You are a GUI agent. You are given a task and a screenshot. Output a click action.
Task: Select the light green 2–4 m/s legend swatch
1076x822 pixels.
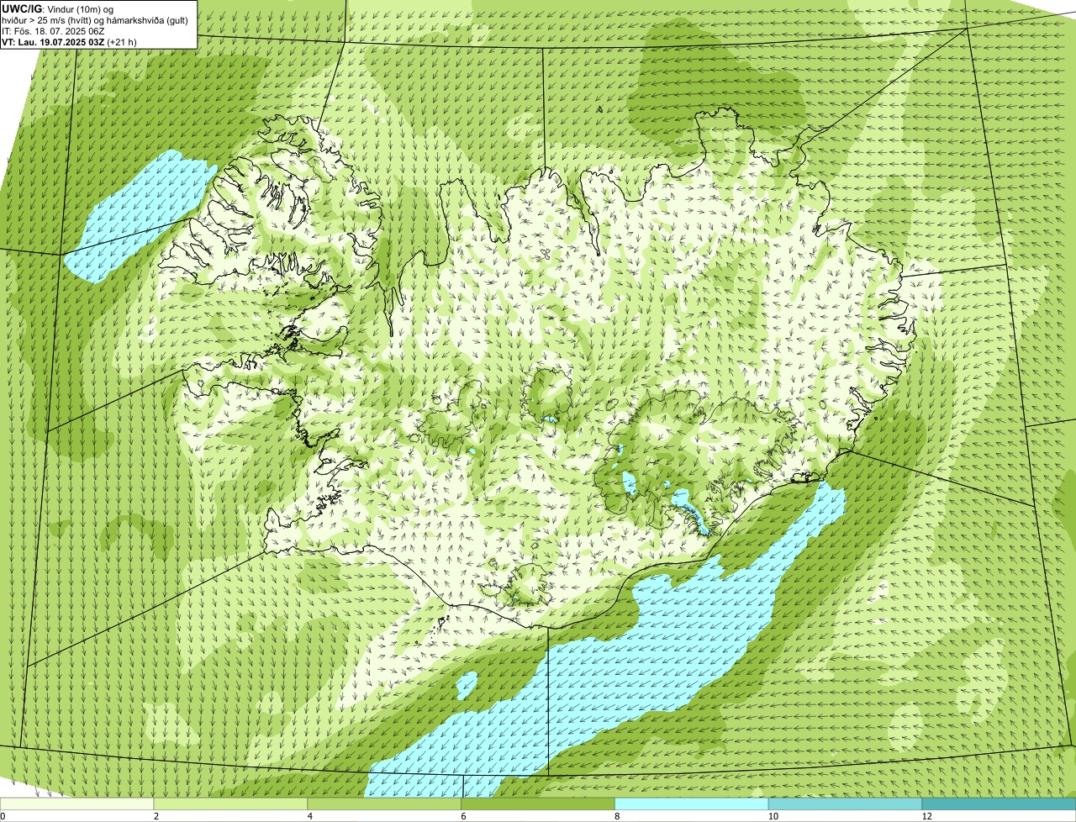pos(231,804)
